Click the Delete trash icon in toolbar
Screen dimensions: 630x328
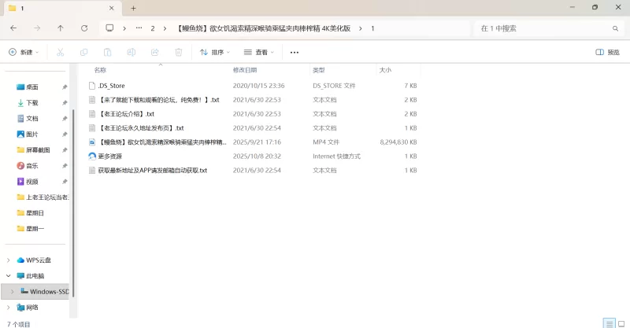[x=178, y=52]
